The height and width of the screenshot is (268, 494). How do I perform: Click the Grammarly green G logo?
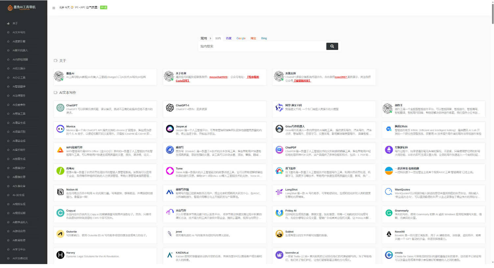pos(389,213)
